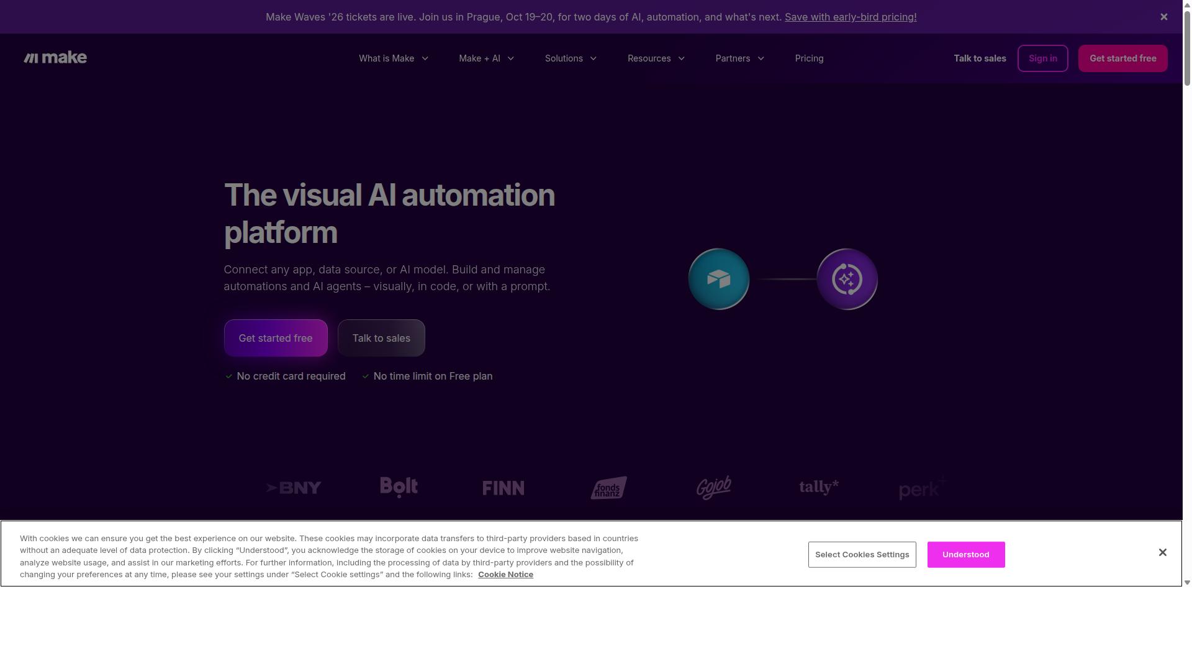Expand the Partners dropdown menu
Image resolution: width=1192 pixels, height=671 pixels.
tap(740, 58)
